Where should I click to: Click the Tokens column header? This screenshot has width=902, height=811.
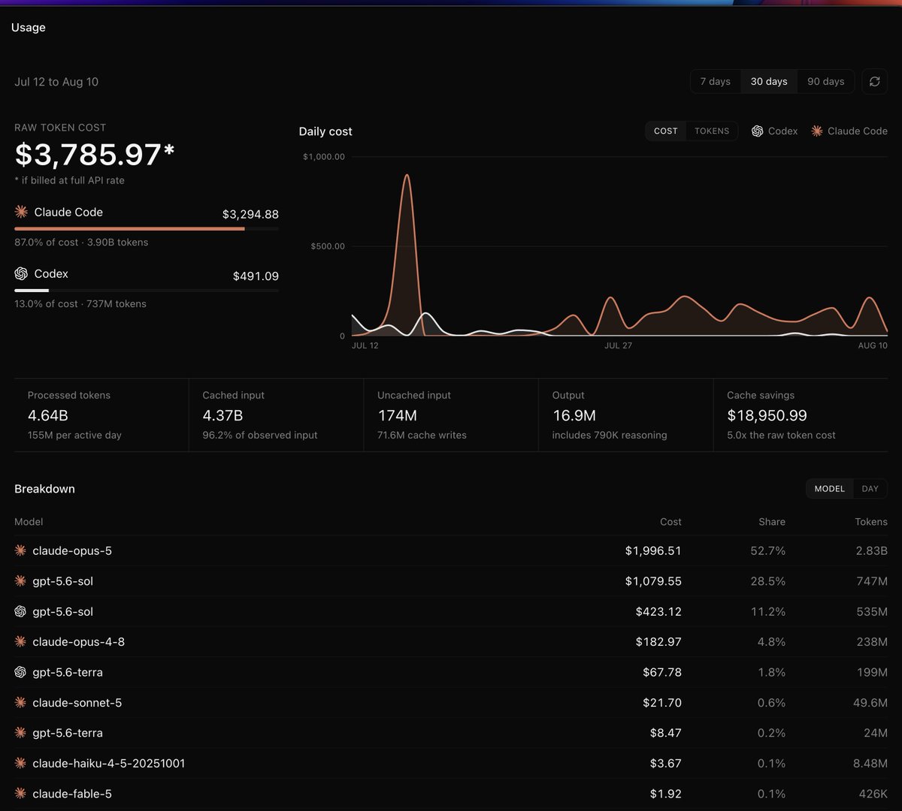pos(870,522)
